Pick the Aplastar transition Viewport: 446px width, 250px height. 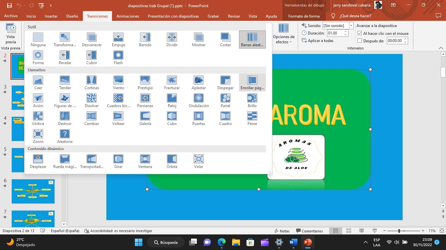pos(199,83)
